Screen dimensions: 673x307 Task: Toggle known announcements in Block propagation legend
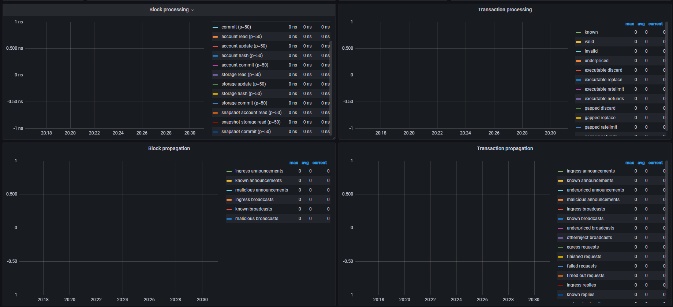pyautogui.click(x=258, y=181)
